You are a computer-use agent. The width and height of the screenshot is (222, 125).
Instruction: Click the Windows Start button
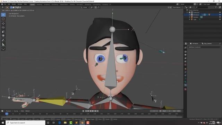pyautogui.click(x=3, y=123)
